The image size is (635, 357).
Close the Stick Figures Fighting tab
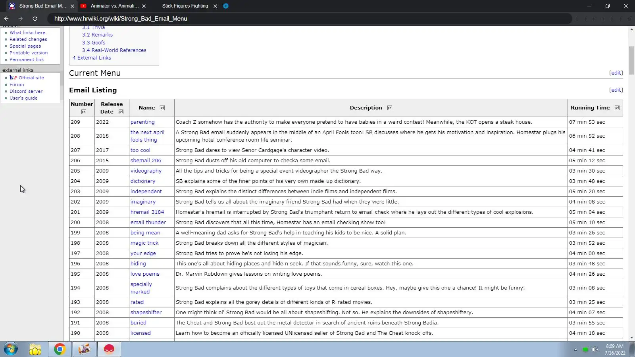point(215,6)
